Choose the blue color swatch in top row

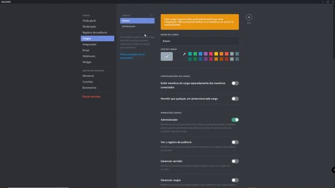[x=200, y=54]
